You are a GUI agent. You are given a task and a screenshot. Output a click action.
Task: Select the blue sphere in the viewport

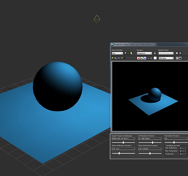(57, 86)
